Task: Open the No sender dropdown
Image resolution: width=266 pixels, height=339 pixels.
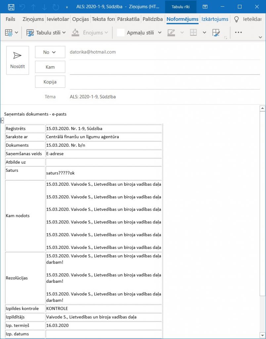Action: coord(50,52)
